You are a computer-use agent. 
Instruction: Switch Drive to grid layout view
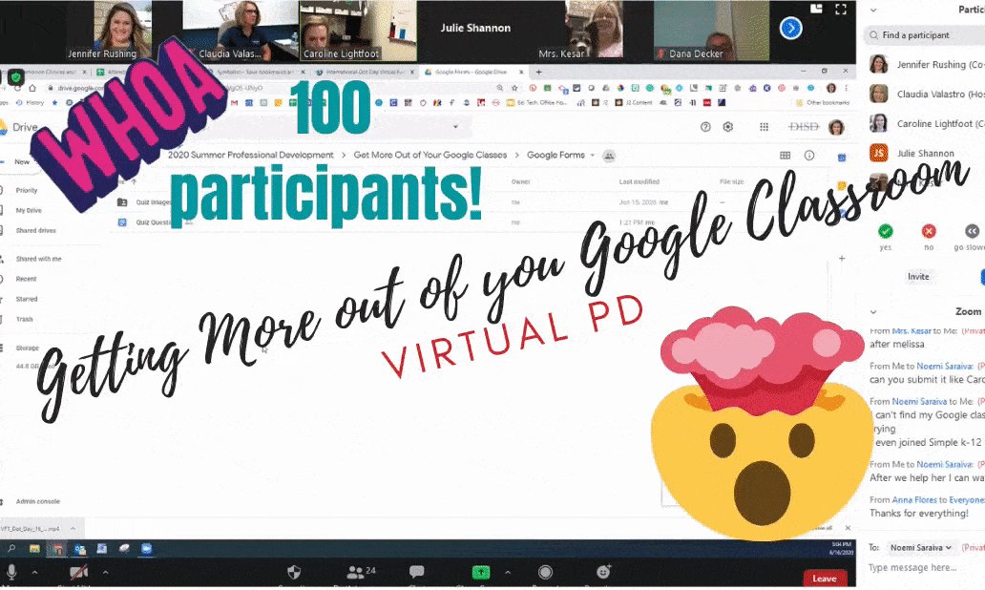tap(786, 156)
